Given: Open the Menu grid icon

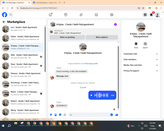Looking at the screenshot, I should point(145,15).
